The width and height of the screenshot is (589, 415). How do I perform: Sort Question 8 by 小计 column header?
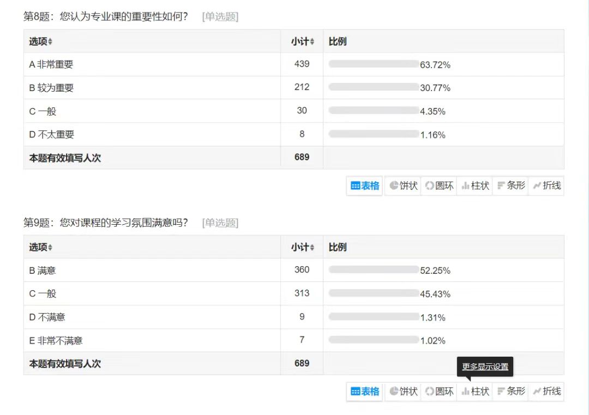pyautogui.click(x=302, y=41)
